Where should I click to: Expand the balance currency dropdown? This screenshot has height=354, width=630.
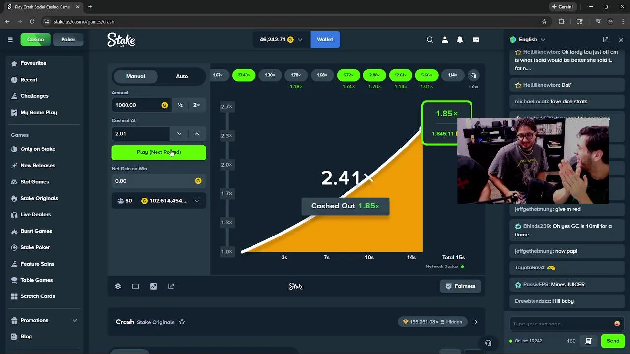click(x=300, y=40)
